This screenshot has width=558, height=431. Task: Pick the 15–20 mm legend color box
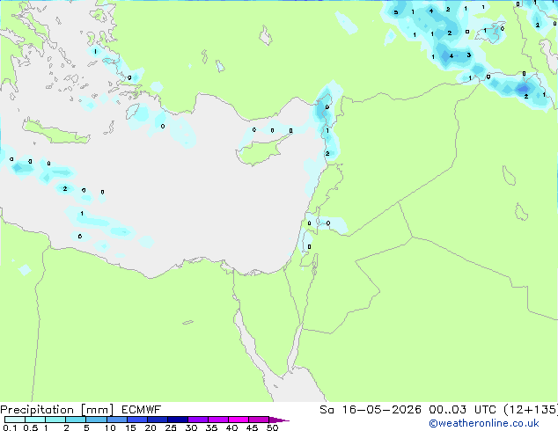[137, 420]
